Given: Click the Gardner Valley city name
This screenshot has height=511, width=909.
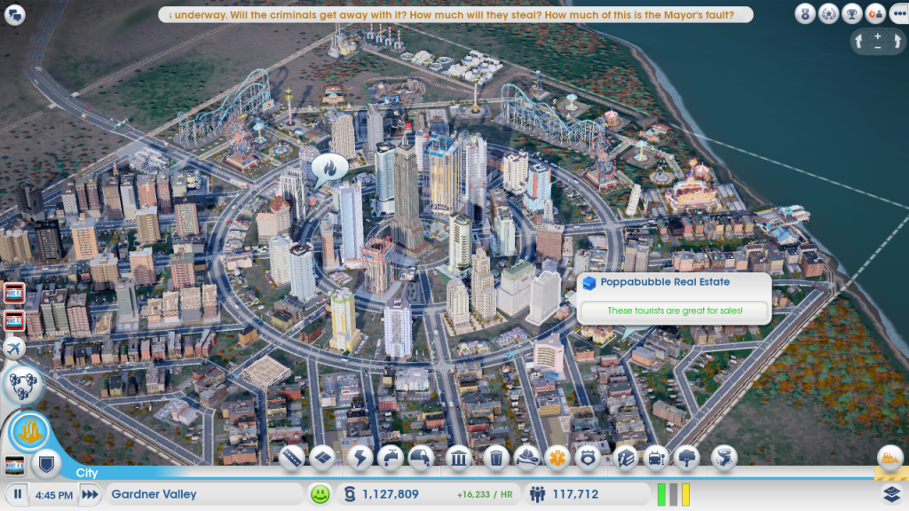Looking at the screenshot, I should pos(154,494).
